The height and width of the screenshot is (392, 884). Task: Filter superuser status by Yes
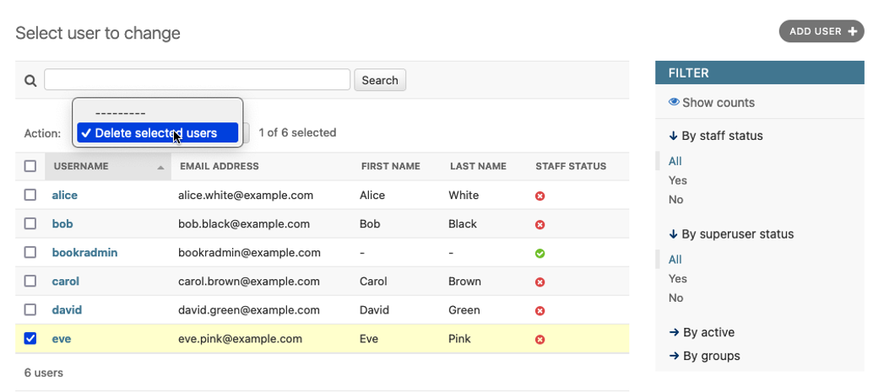[x=677, y=279]
